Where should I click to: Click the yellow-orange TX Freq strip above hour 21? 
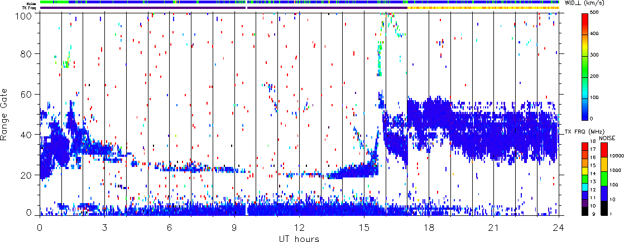point(494,8)
